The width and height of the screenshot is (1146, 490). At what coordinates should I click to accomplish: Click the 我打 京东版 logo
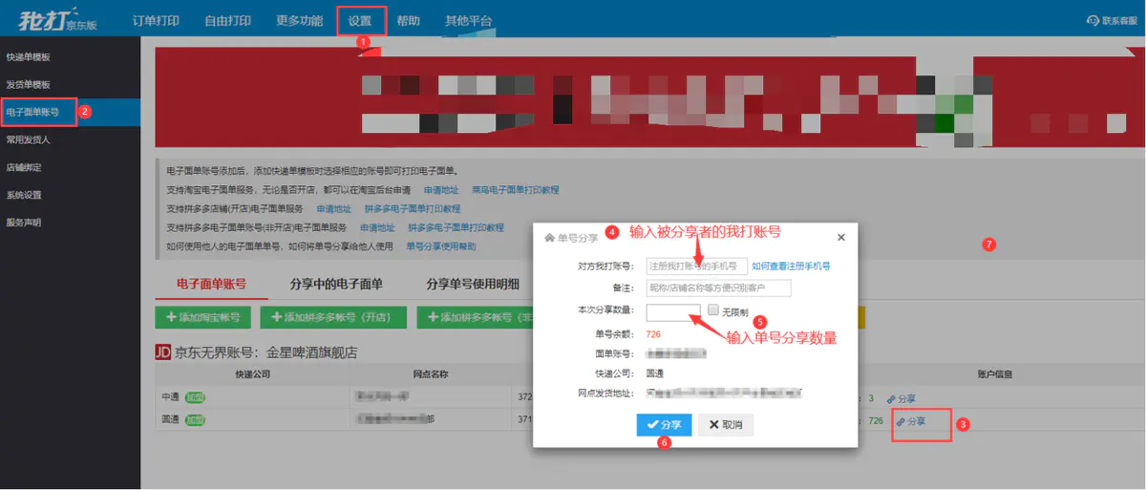tap(58, 19)
